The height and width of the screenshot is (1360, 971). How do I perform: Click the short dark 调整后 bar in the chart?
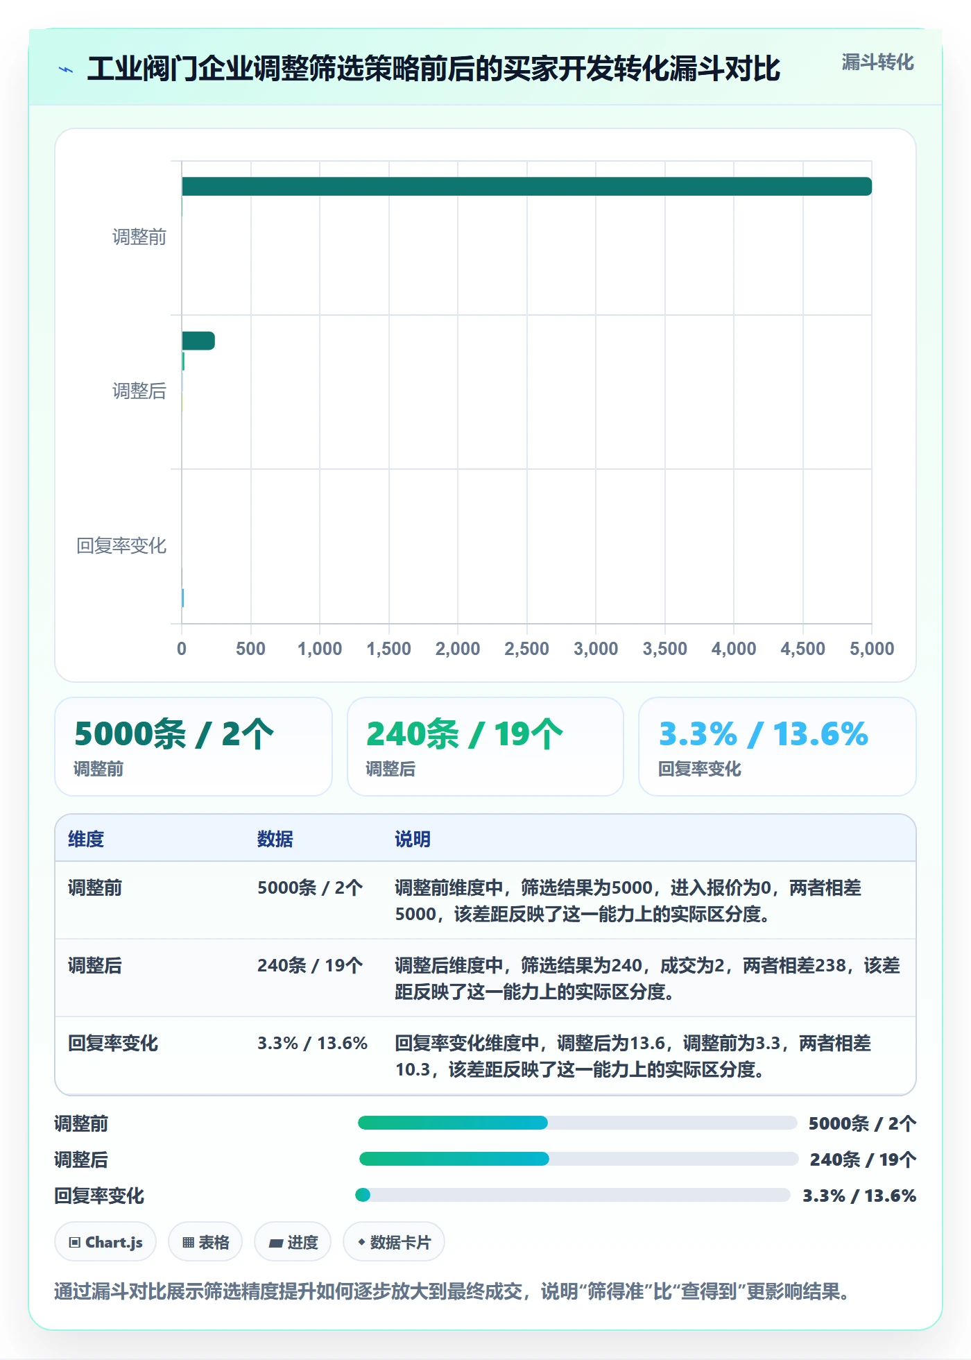(198, 341)
